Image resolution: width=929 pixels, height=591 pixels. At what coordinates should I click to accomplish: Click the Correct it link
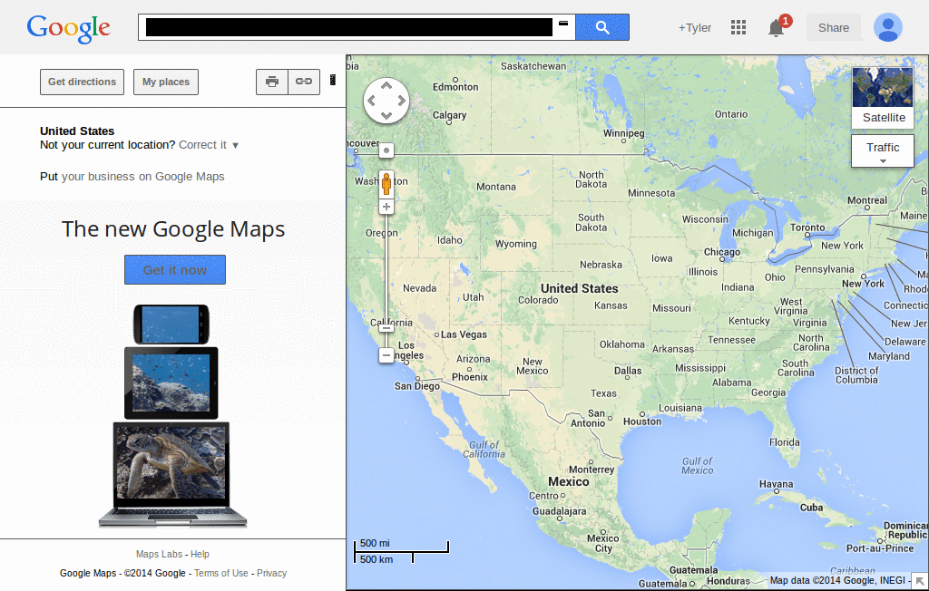coord(202,145)
